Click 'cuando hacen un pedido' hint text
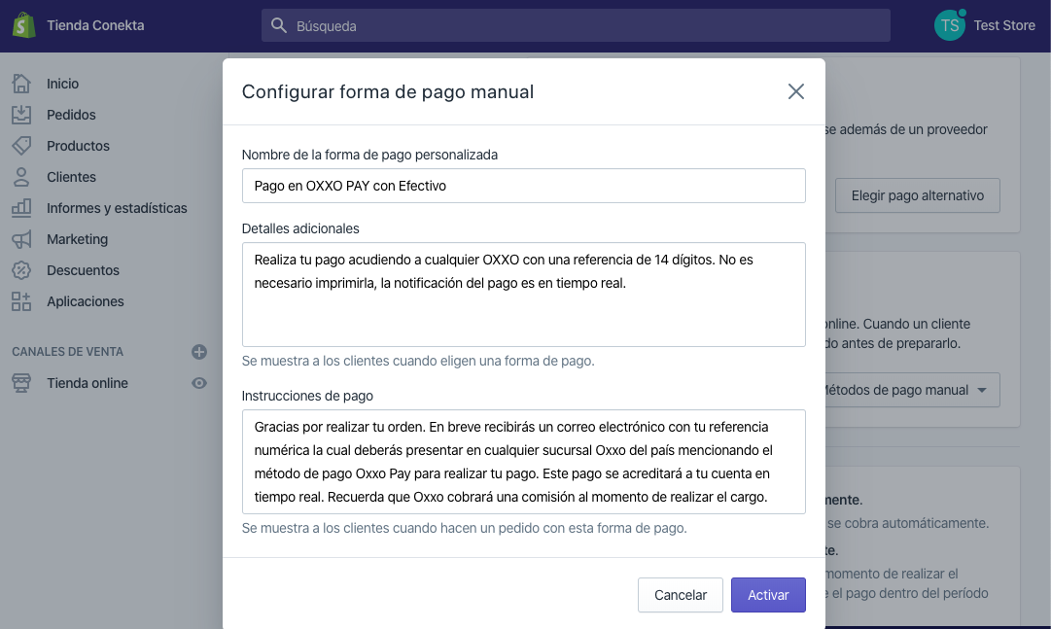Image resolution: width=1051 pixels, height=629 pixels. click(x=466, y=529)
